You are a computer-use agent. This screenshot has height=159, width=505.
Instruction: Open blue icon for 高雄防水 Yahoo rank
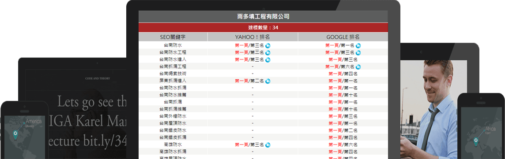[268, 145]
